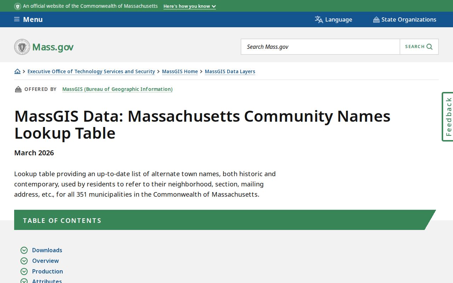Screen dimensions: 453x283
Task: Open MassGIS (Bureau of Geographic Information) link
Action: point(117,89)
